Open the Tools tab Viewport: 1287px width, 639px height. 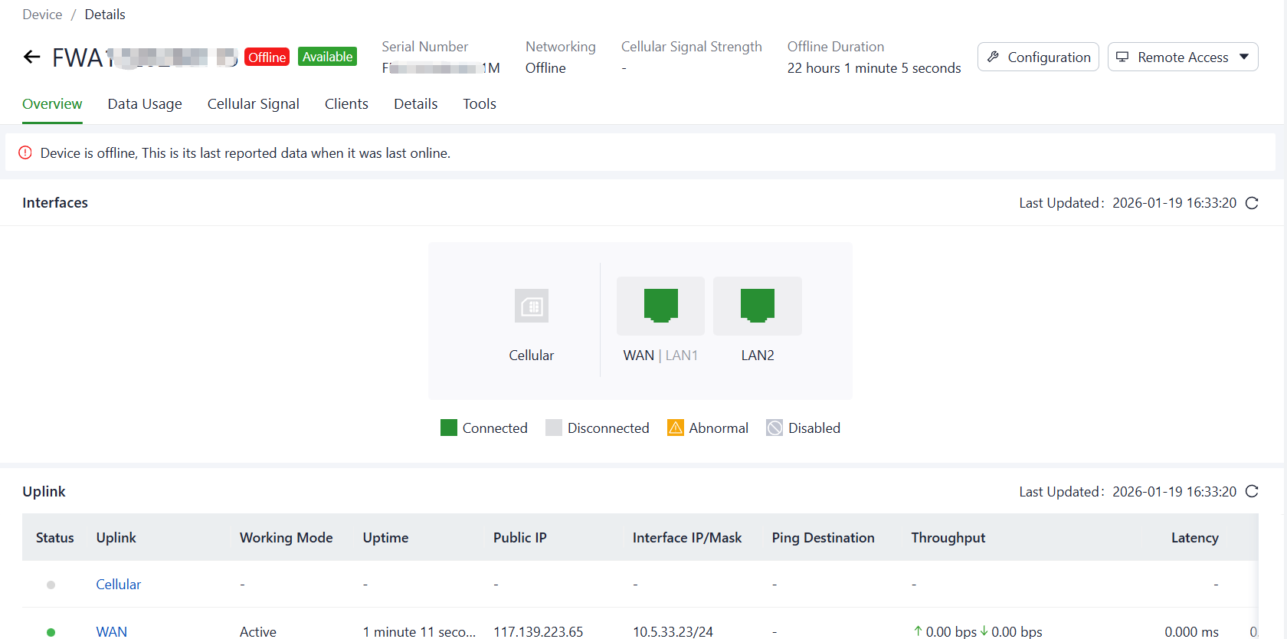[479, 104]
